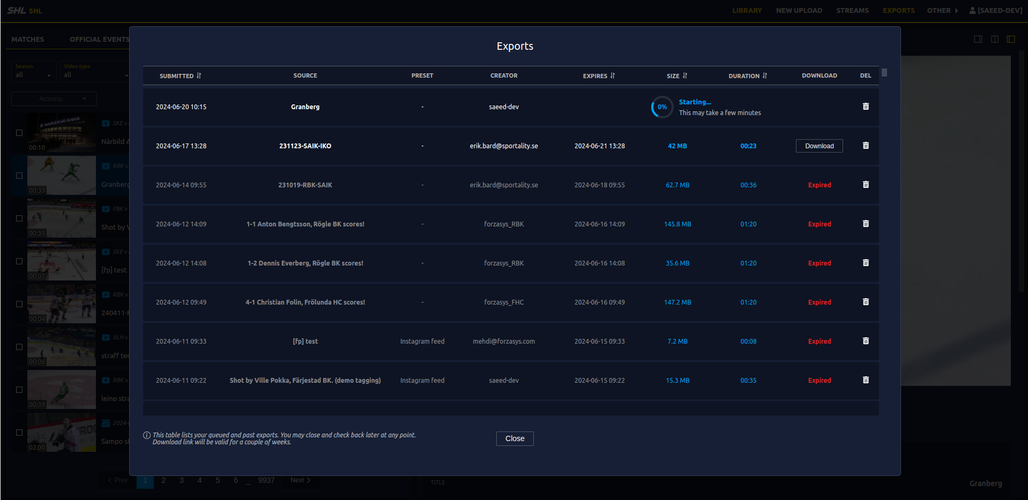This screenshot has height=500, width=1028.
Task: Click the info icon beside the exports note
Action: [x=147, y=435]
